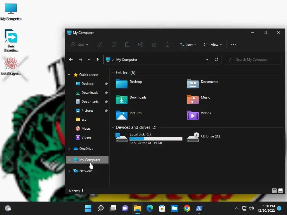The image size is (287, 215).
Task: Select the ass folder in sidebar
Action: 84,119
